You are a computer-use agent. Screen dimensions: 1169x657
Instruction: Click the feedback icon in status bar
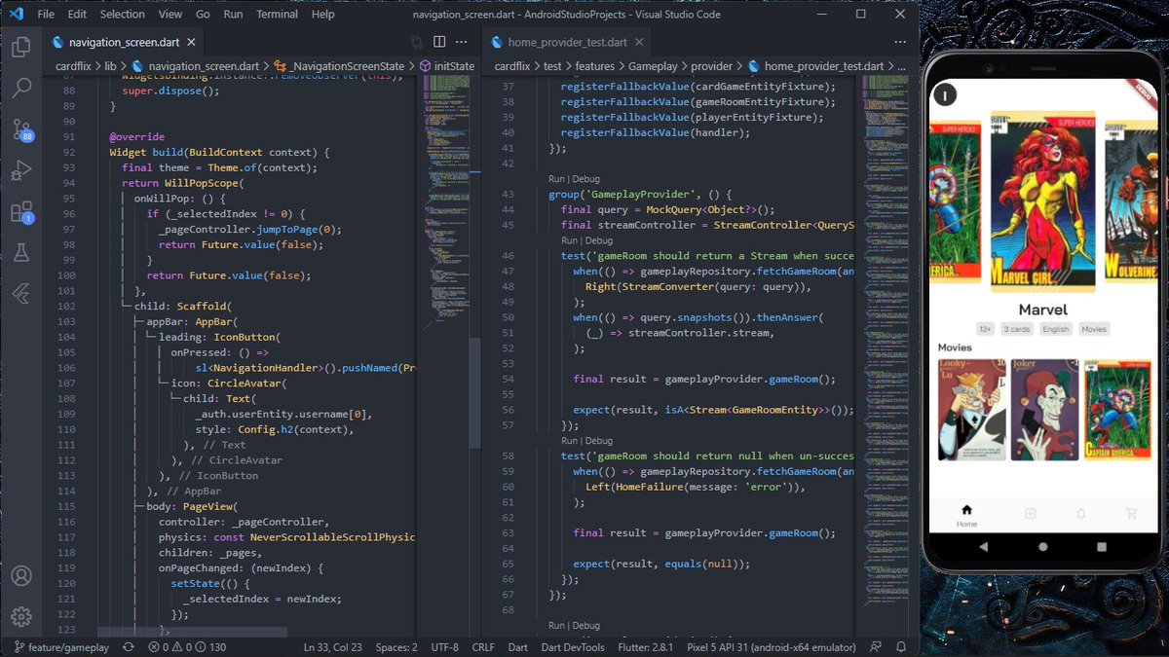(x=876, y=647)
